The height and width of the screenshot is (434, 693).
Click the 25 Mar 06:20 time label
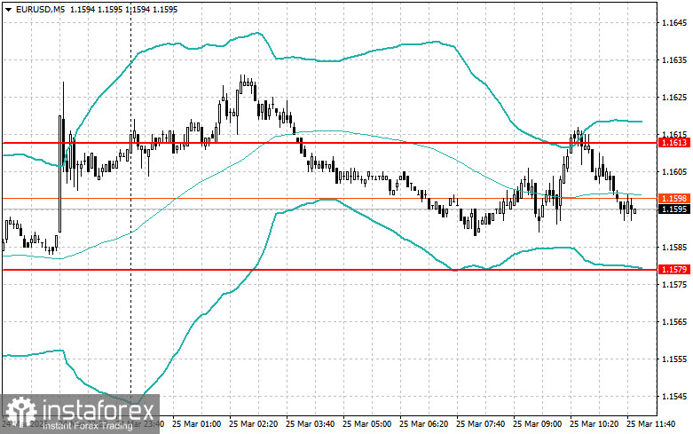(x=423, y=424)
